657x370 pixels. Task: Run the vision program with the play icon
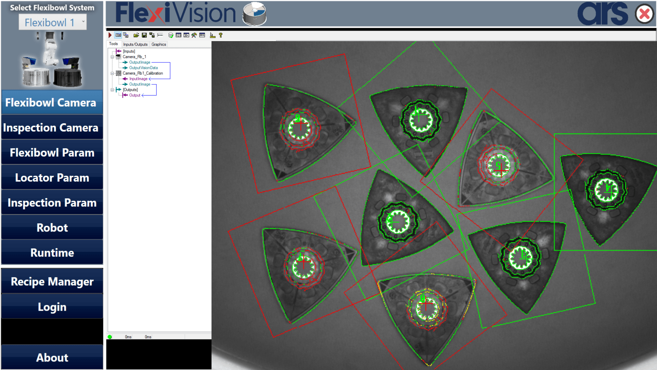109,35
